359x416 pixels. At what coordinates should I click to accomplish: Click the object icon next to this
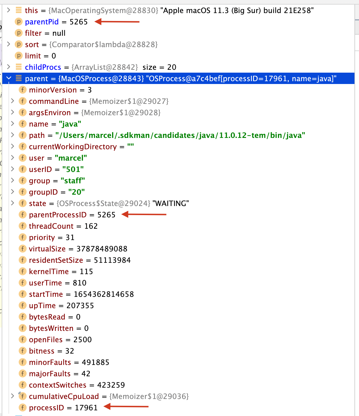(18, 10)
